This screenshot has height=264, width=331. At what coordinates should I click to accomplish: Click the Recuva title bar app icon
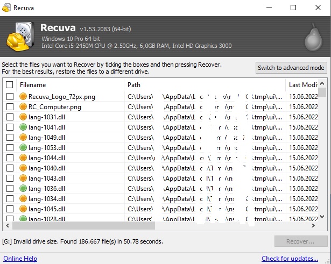[x=6, y=8]
